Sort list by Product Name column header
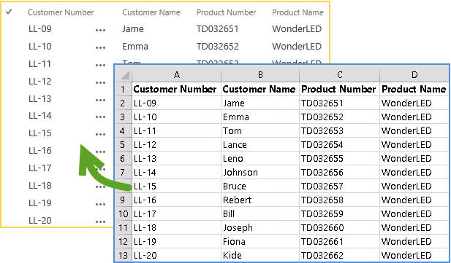 point(297,12)
